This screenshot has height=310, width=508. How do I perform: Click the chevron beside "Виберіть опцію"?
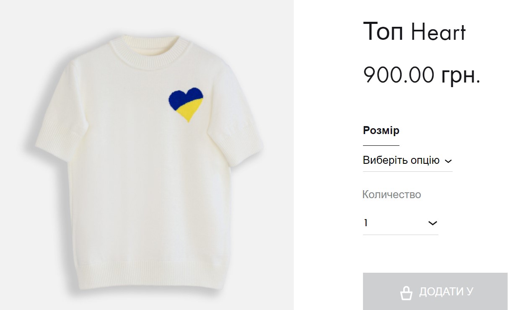coord(448,161)
